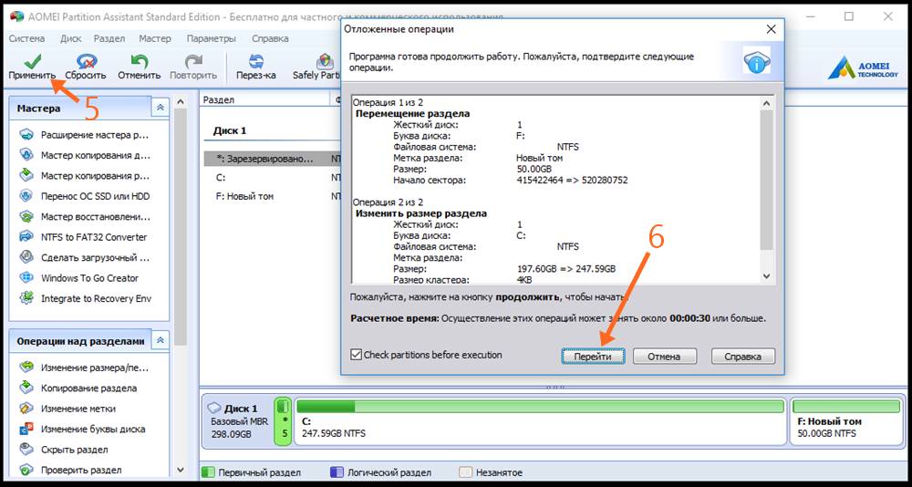Select F: Новый том block in disk map
Screen dimensions: 912x487
pyautogui.click(x=846, y=422)
